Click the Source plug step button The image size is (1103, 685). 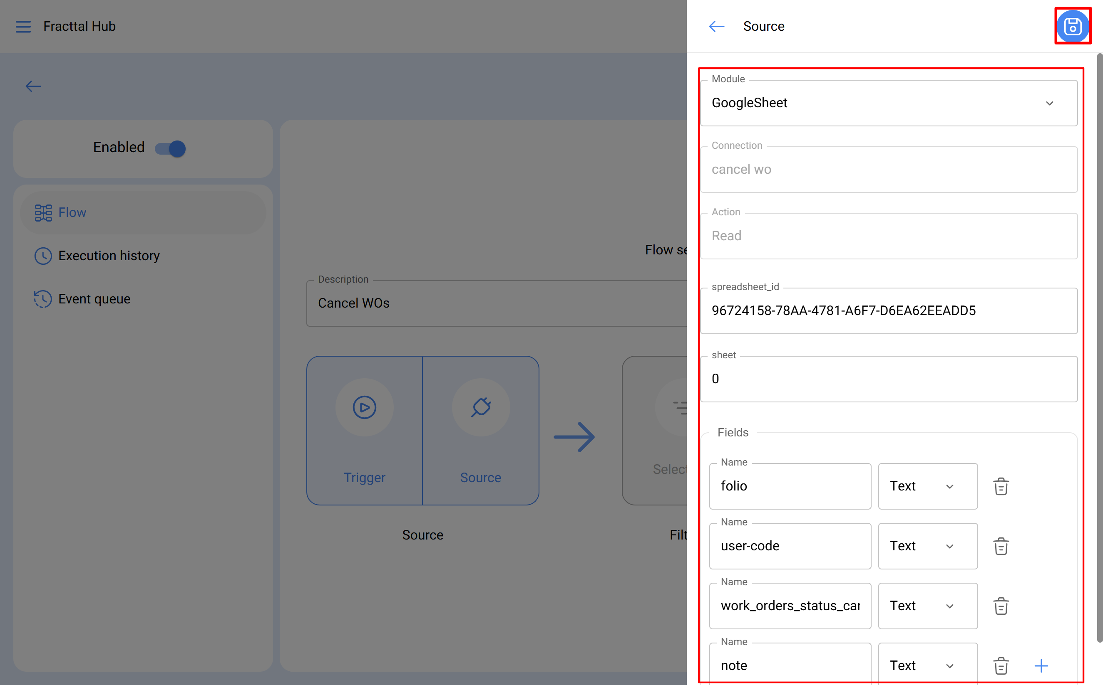pyautogui.click(x=481, y=407)
